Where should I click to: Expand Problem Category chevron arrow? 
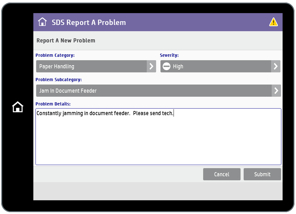pos(151,66)
